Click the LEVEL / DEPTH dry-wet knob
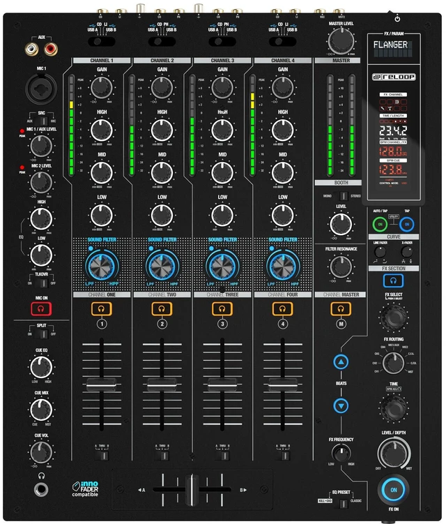 tap(394, 453)
